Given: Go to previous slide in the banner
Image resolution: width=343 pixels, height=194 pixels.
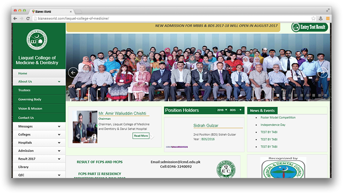Looking at the screenshot, I should point(73,72).
